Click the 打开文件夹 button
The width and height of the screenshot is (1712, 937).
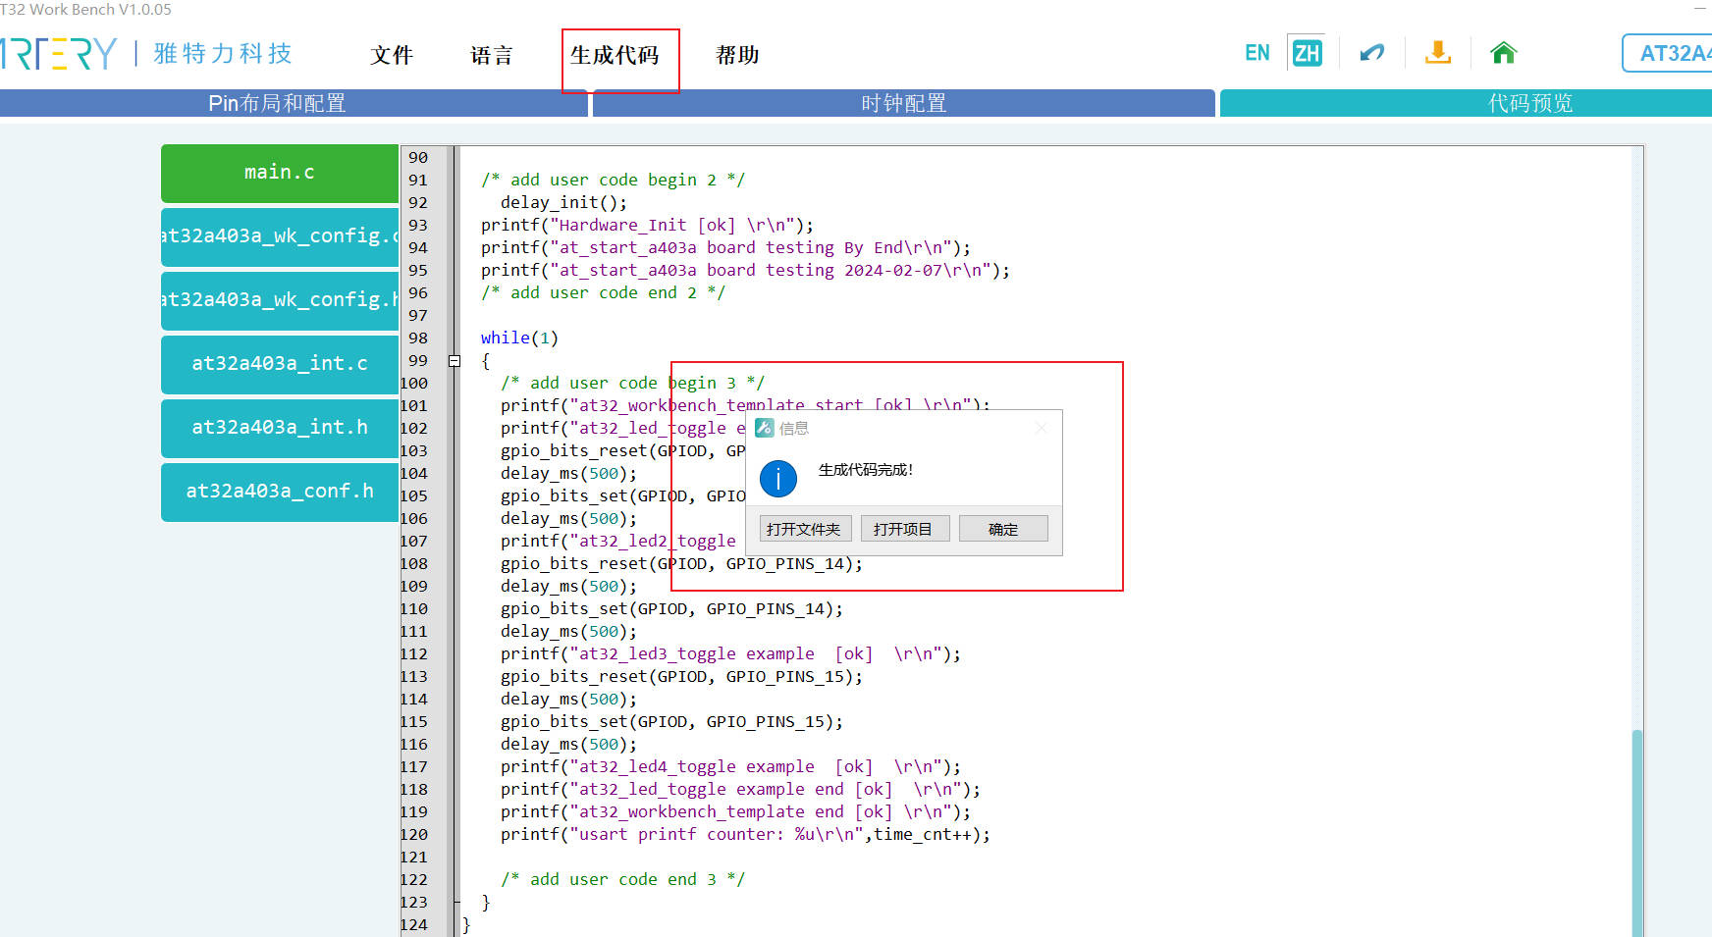(x=803, y=529)
